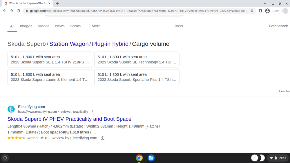Click the 'Cargo volume' heading text
Screen dimensions: 290x163
(x=151, y=44)
